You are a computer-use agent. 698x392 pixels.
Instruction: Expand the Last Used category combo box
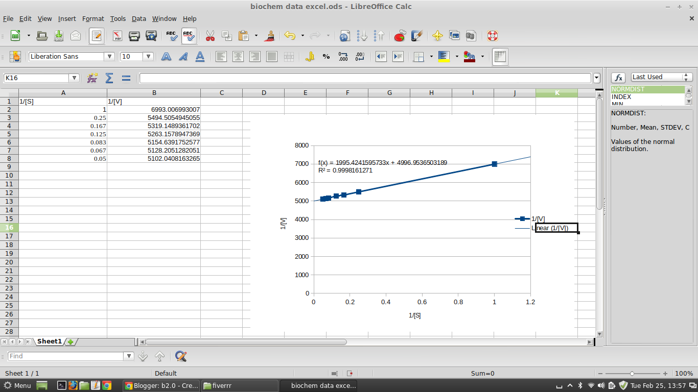pyautogui.click(x=687, y=76)
